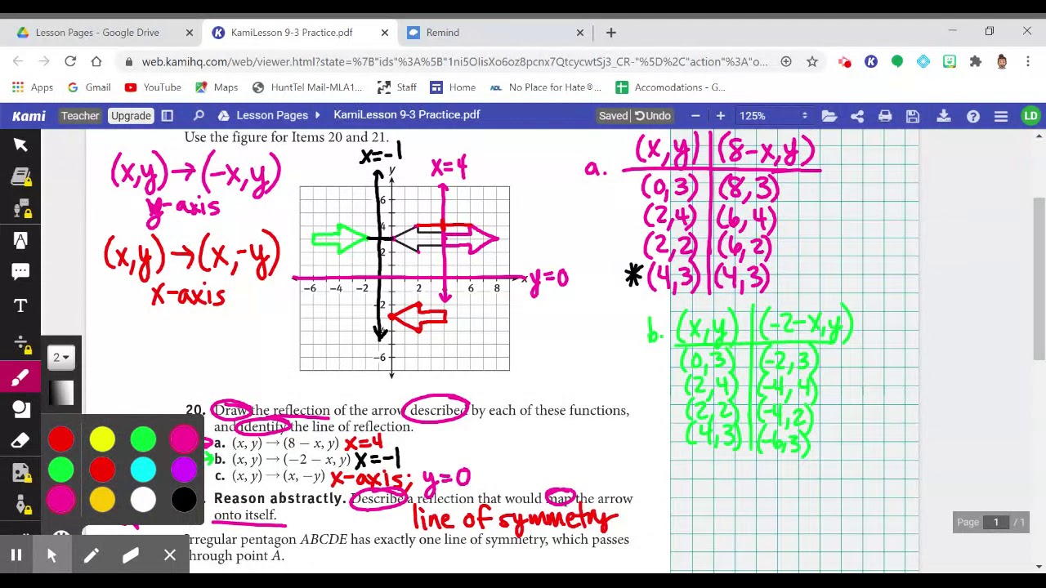Viewport: 1046px width, 588px height.
Task: Switch recording overlay to the cursor tool
Action: (x=51, y=555)
